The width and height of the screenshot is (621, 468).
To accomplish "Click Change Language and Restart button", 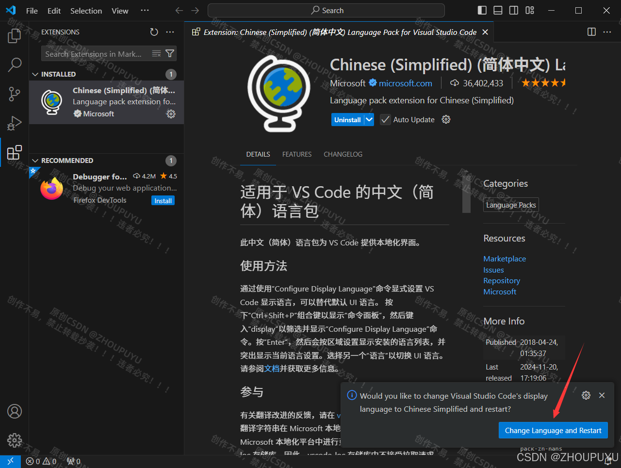I will 553,431.
